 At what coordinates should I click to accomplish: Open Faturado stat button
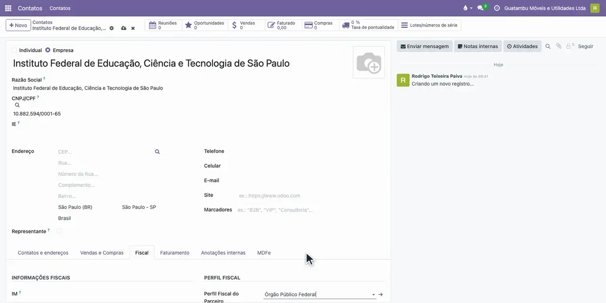283,25
